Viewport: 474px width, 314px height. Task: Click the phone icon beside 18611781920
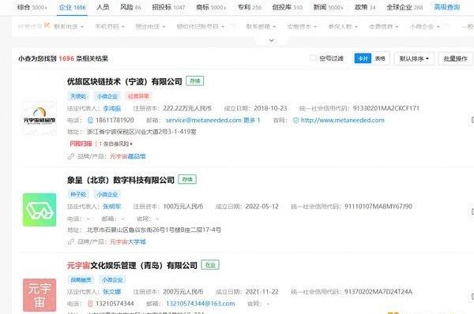90,120
